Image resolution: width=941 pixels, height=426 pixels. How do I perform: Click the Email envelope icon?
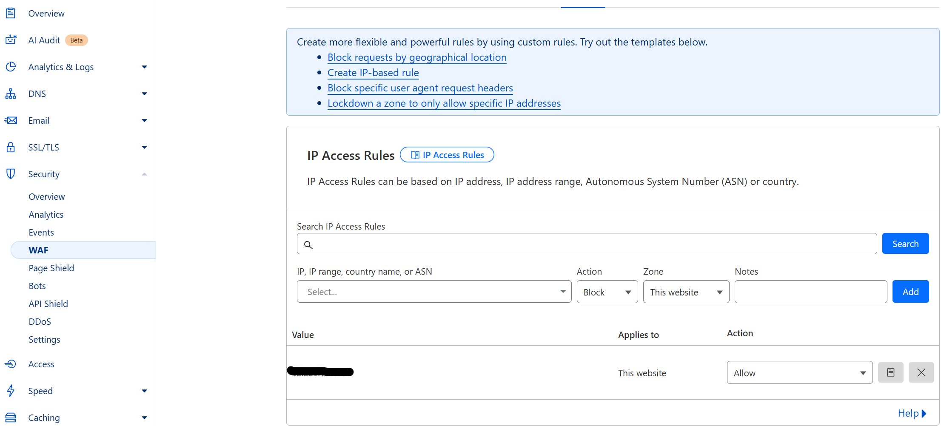click(x=11, y=120)
